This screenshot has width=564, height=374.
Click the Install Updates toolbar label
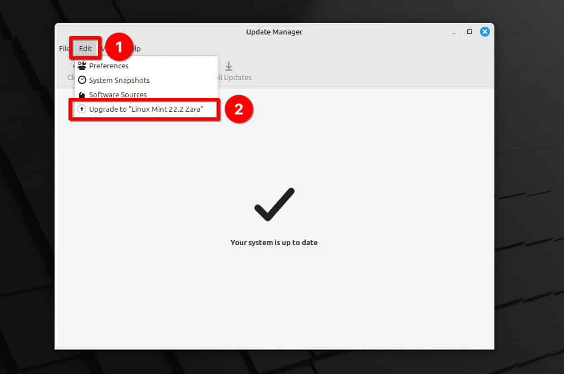pos(234,78)
